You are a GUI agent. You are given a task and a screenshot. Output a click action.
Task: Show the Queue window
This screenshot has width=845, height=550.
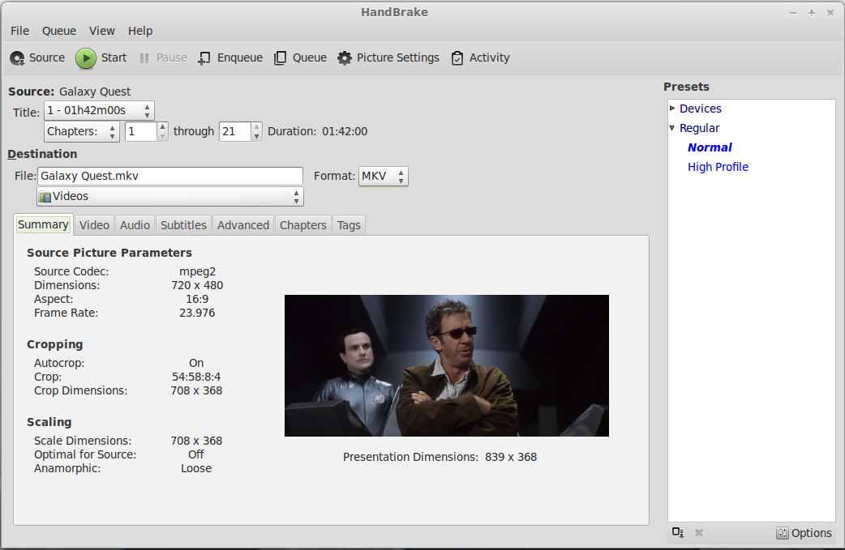[x=300, y=58]
